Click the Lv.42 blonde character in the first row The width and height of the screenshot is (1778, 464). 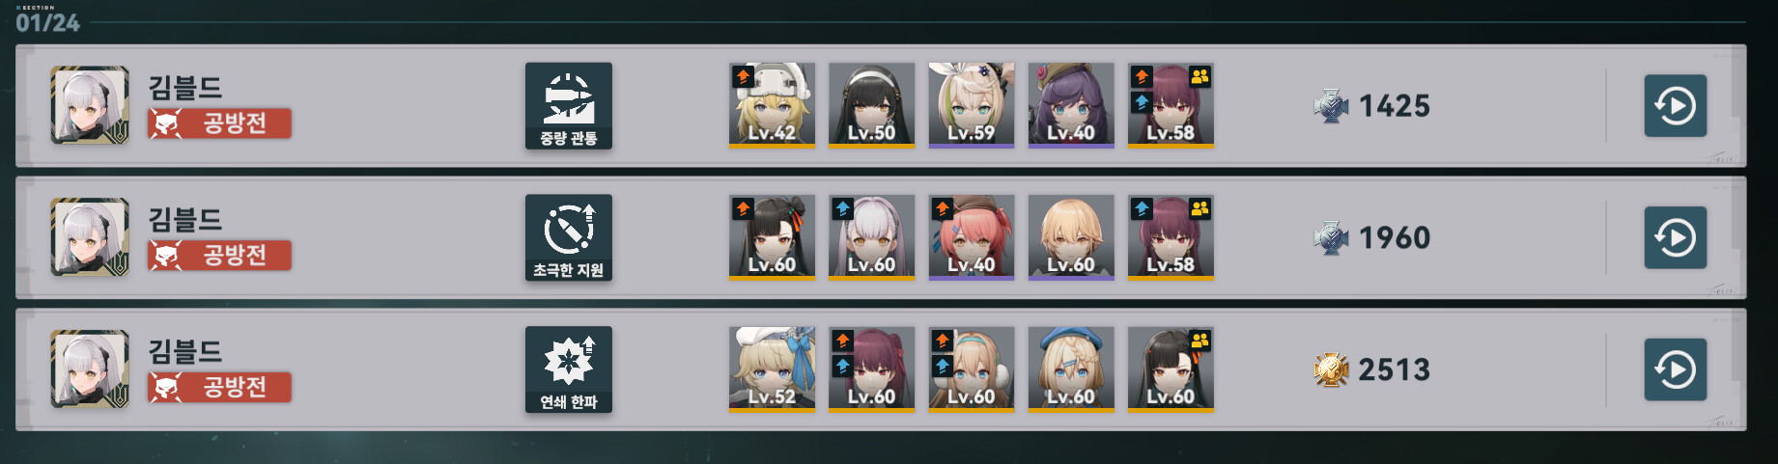coord(772,106)
